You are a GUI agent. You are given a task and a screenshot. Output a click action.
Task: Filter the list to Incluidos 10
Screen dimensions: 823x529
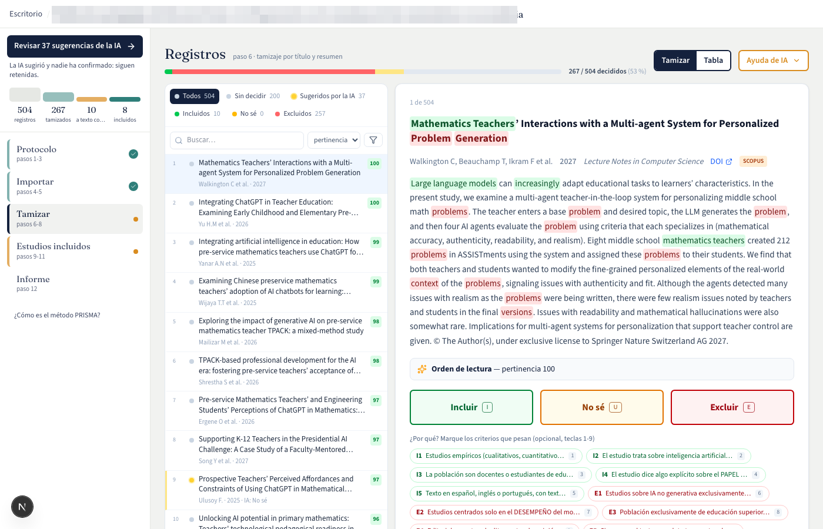tap(198, 114)
